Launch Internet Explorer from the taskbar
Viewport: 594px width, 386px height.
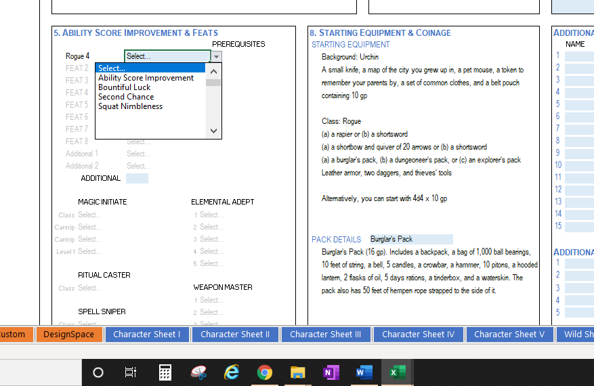(232, 372)
